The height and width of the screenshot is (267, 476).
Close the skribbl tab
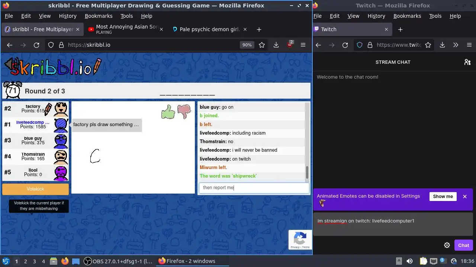click(78, 29)
